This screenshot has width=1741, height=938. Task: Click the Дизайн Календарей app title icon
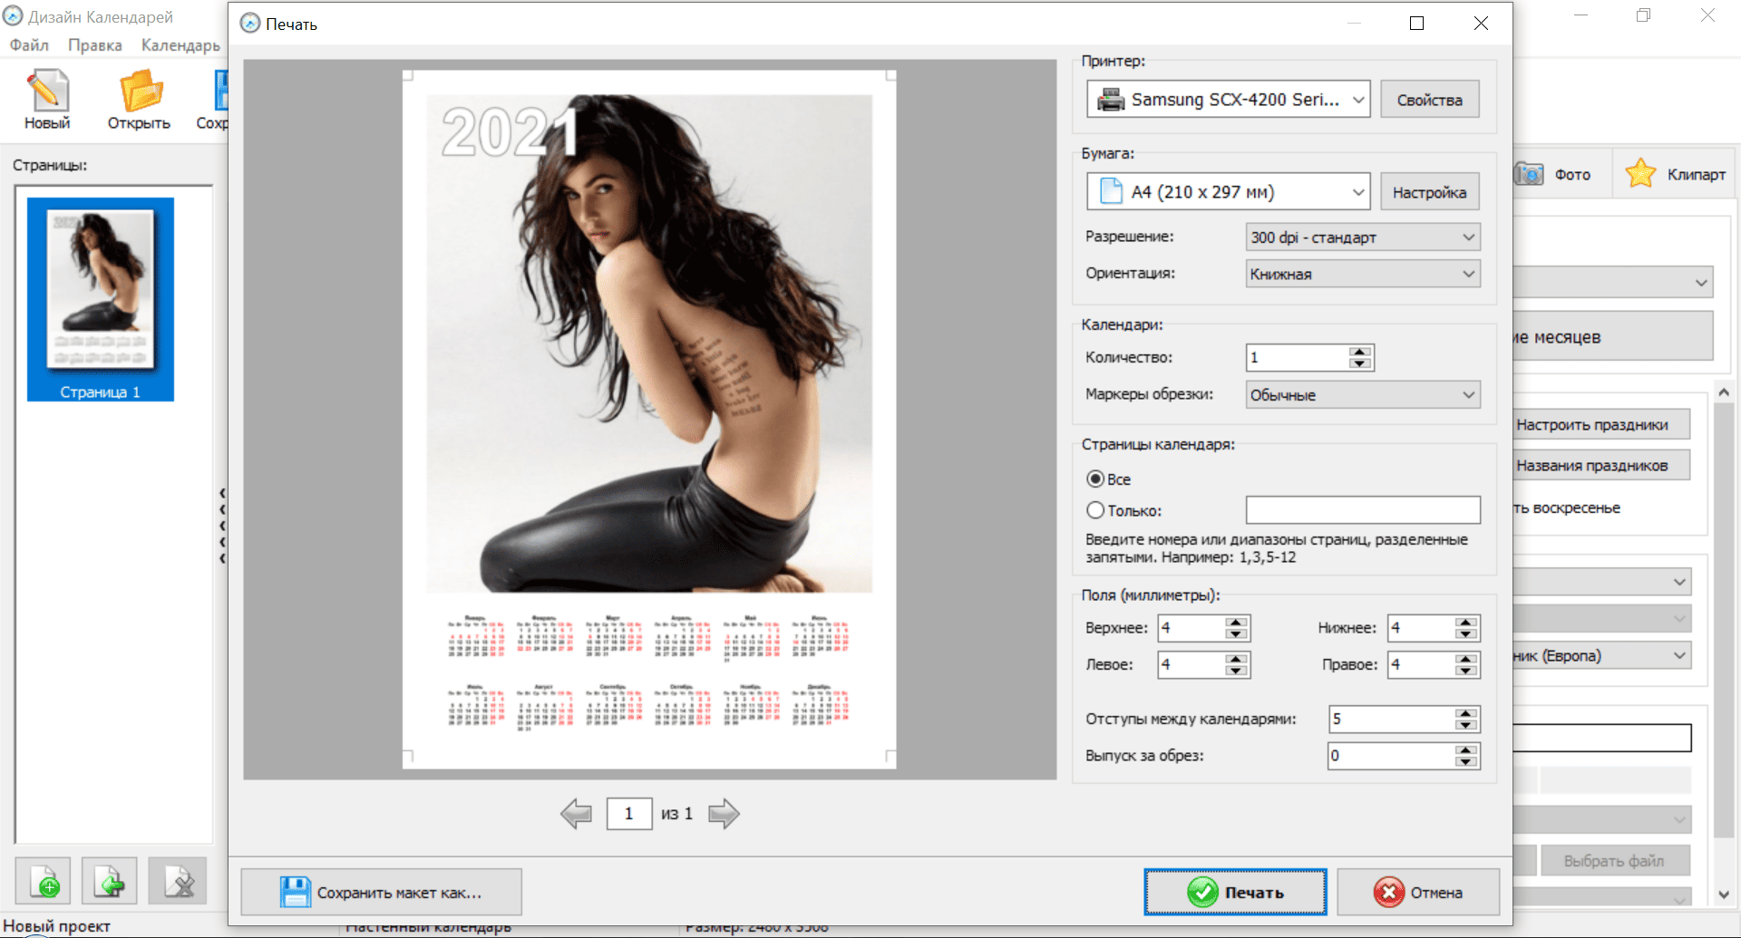(x=13, y=16)
